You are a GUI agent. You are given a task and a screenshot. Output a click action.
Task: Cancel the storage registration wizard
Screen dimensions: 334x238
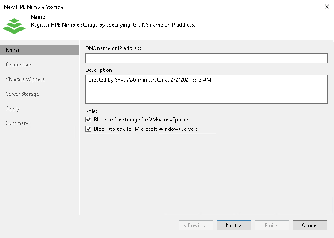point(310,226)
